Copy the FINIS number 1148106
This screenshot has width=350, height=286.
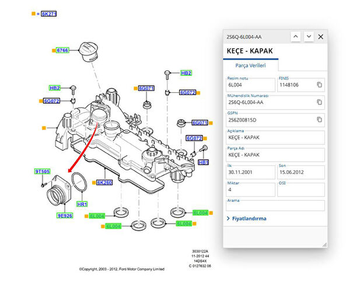pyautogui.click(x=319, y=85)
